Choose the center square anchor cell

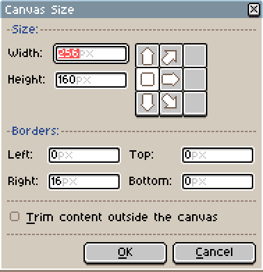148,79
